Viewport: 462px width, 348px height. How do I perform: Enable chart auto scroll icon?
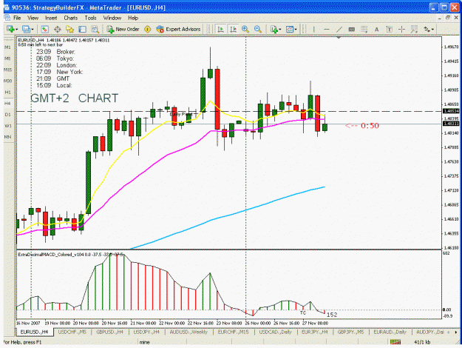[x=220, y=29]
